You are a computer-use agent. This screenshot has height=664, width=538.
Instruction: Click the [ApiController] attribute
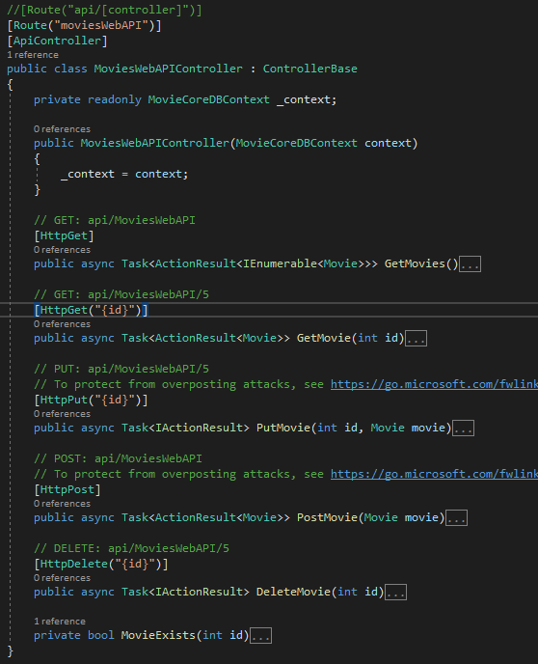[x=57, y=41]
